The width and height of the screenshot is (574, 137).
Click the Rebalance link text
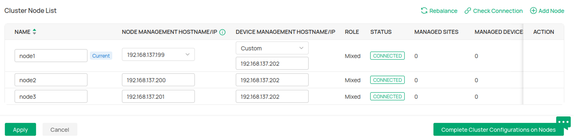point(443,11)
